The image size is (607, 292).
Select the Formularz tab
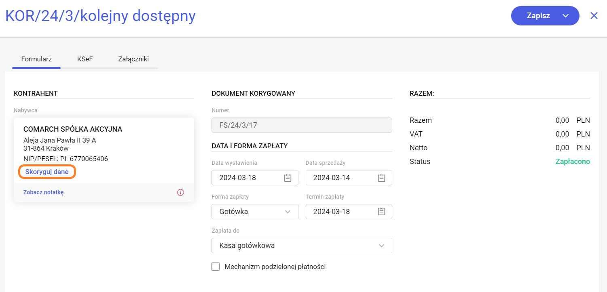36,59
